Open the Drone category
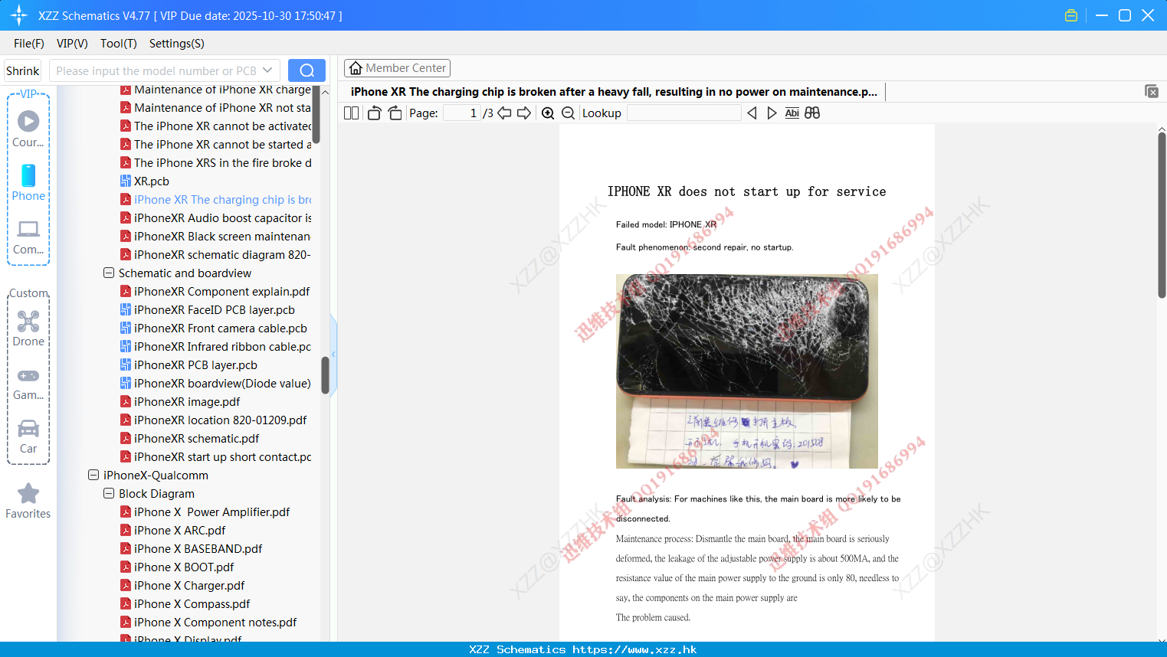Viewport: 1167px width, 657px height. tap(28, 329)
